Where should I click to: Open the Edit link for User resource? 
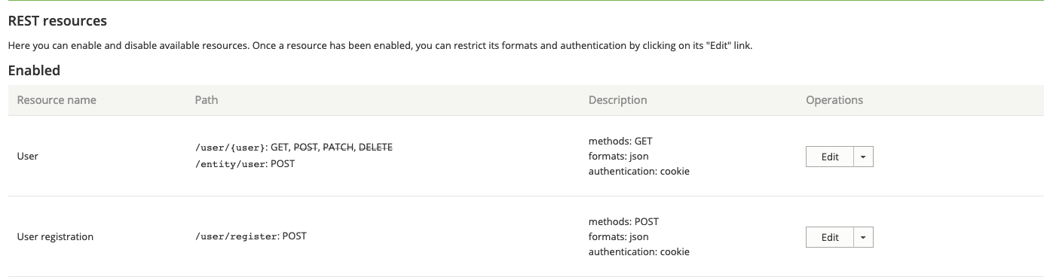830,157
